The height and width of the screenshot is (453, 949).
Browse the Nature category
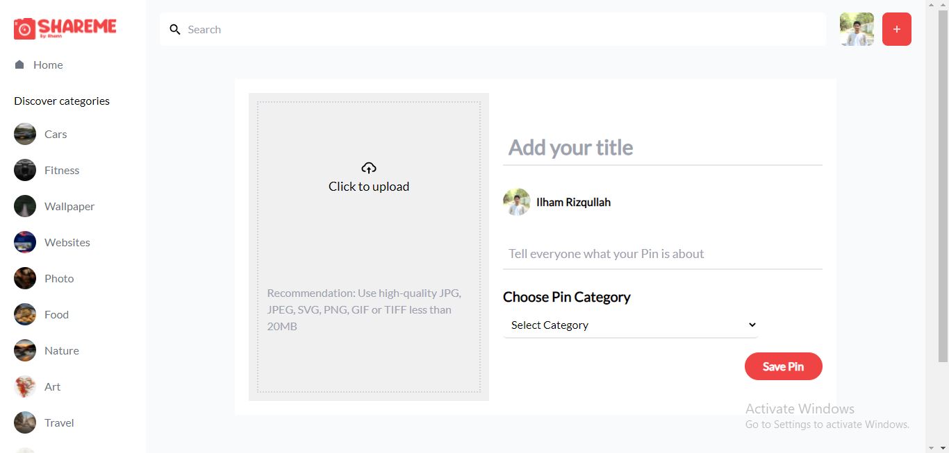coord(61,350)
